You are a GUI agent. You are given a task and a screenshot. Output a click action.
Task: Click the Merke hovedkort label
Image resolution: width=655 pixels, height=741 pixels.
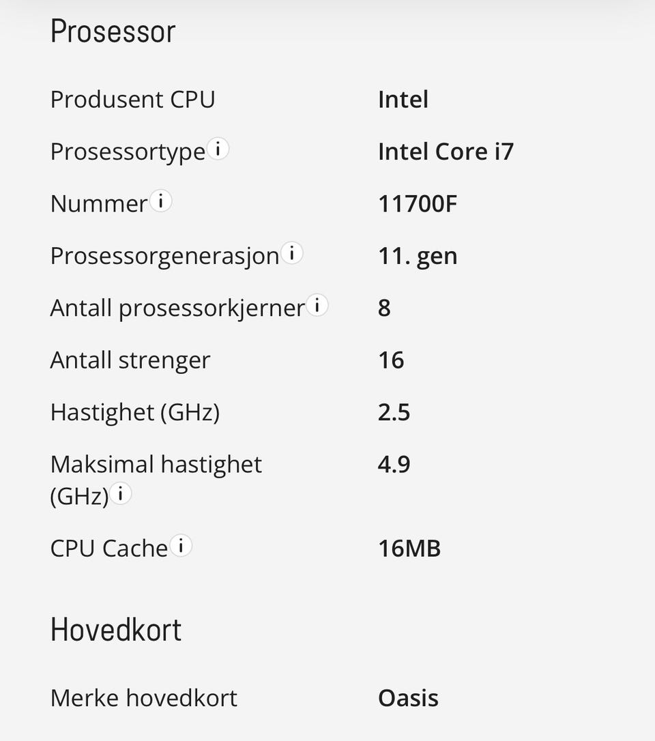[144, 698]
